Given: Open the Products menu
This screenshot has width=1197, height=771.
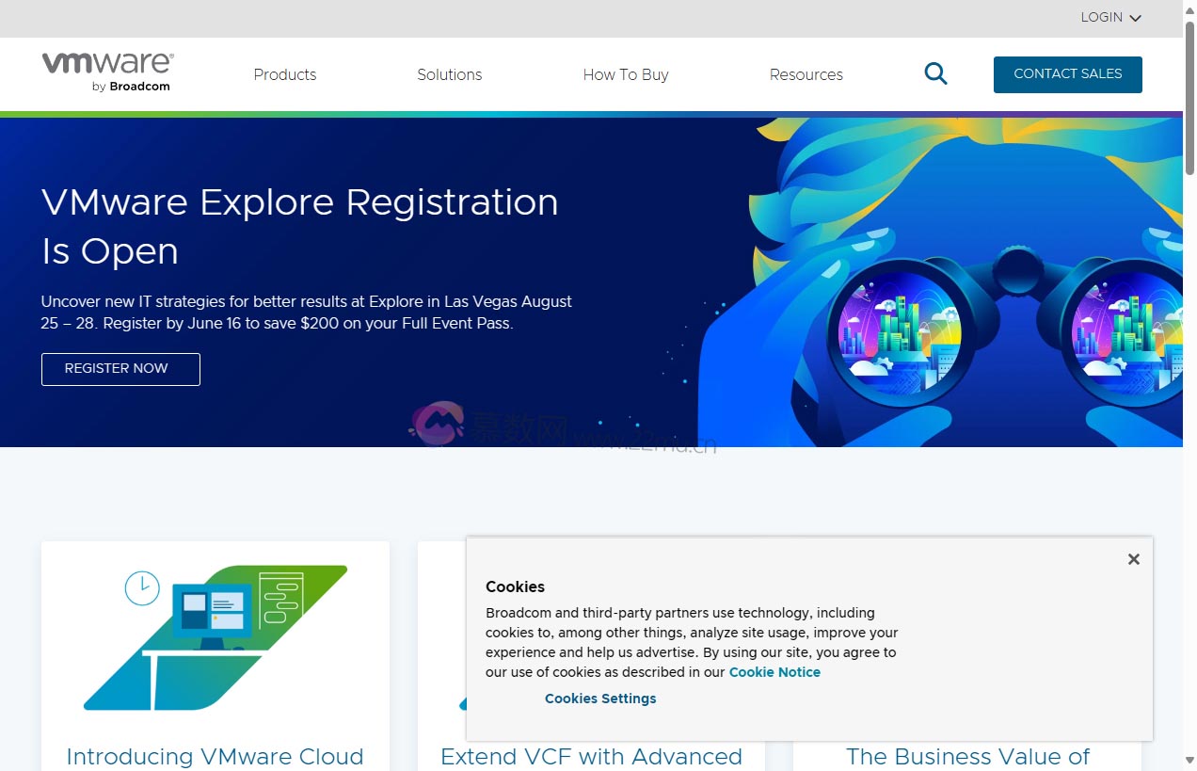Looking at the screenshot, I should [x=284, y=74].
